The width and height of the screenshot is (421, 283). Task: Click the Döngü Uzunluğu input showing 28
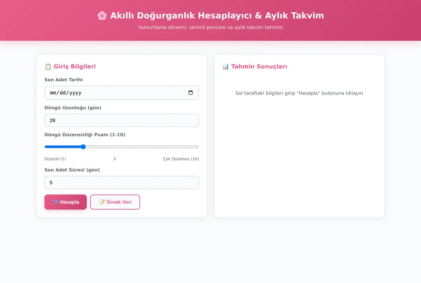pyautogui.click(x=122, y=120)
